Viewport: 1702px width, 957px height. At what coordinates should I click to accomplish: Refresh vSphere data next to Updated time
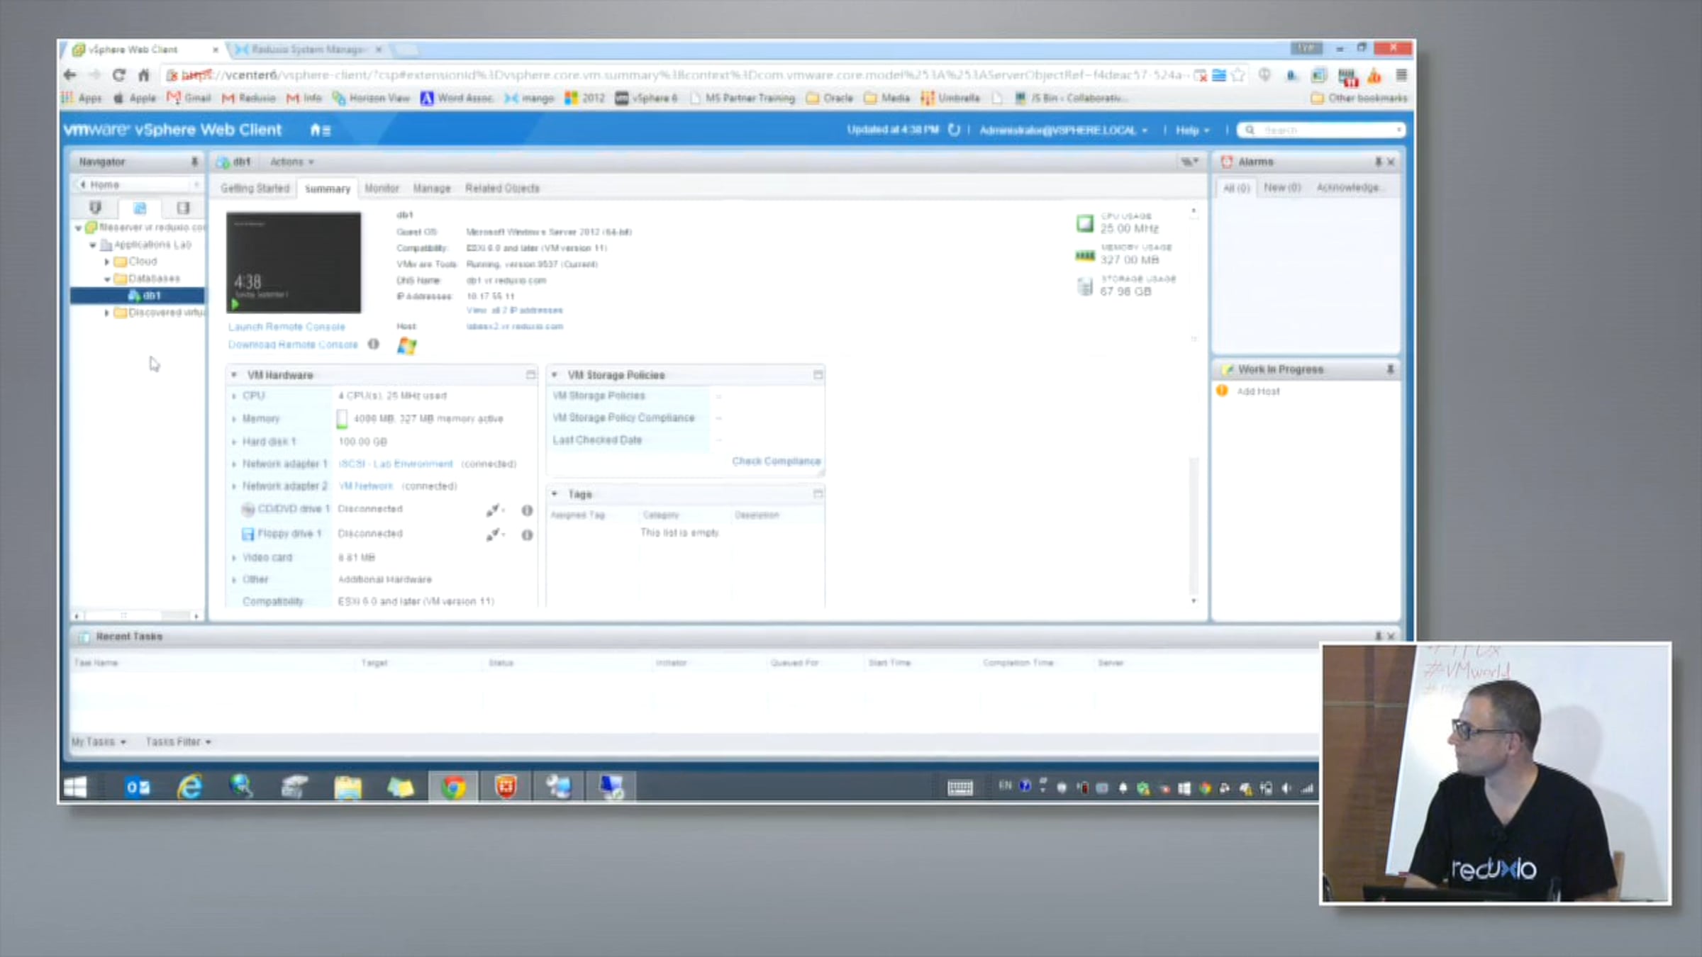[x=954, y=130]
